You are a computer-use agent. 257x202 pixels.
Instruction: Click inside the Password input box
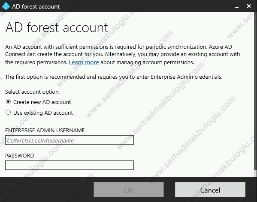click(70, 165)
